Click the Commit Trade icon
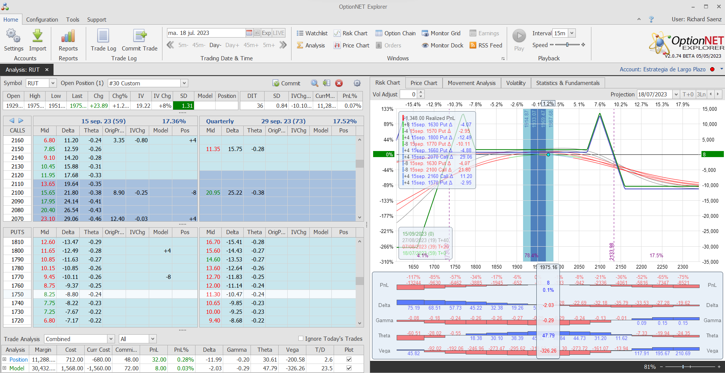Viewport: 725px width, 373px height. 139,36
